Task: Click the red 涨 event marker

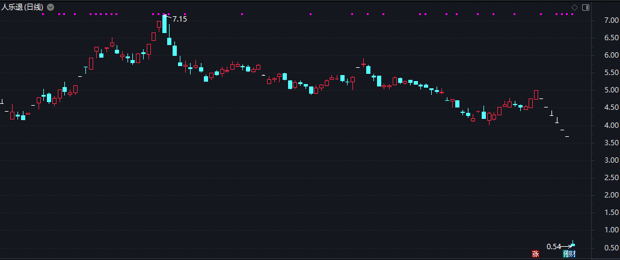Action: [535, 253]
